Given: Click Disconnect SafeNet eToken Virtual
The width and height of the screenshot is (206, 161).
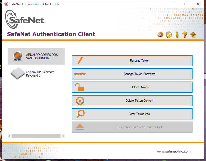Looking at the screenshot, I should [132, 127].
